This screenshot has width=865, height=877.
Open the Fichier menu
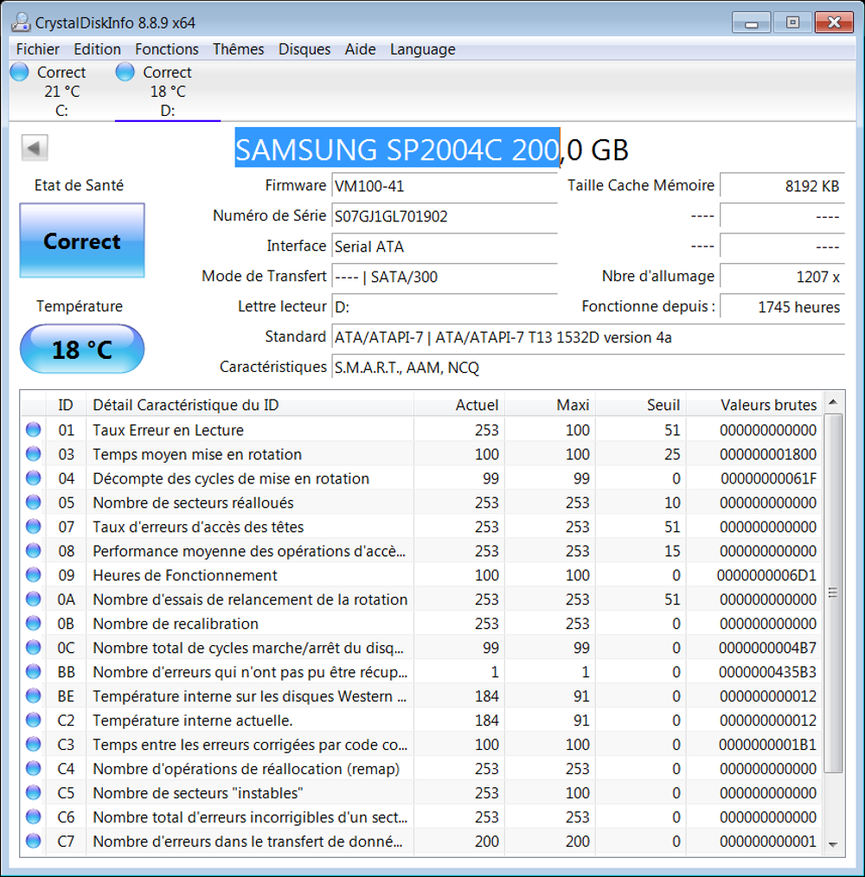[x=37, y=49]
